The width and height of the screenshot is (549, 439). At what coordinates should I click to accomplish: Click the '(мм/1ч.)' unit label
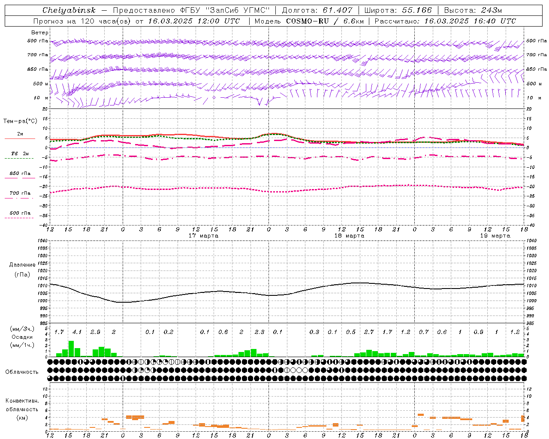[22, 345]
